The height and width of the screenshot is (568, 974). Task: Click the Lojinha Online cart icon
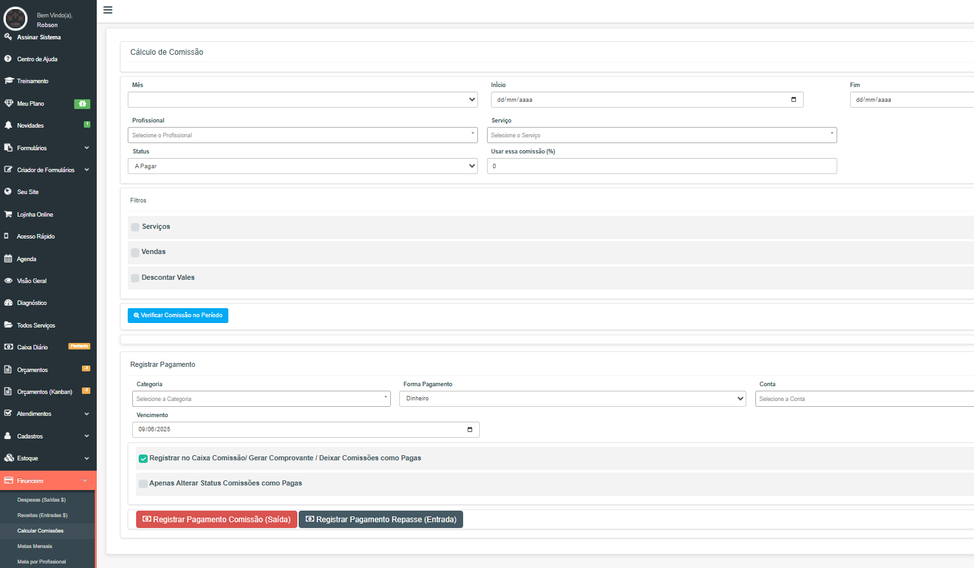(x=8, y=214)
